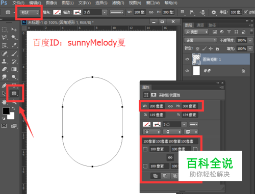This screenshot has height=194, width=255.
Task: Open the gear geometry options
Action: 214,12
